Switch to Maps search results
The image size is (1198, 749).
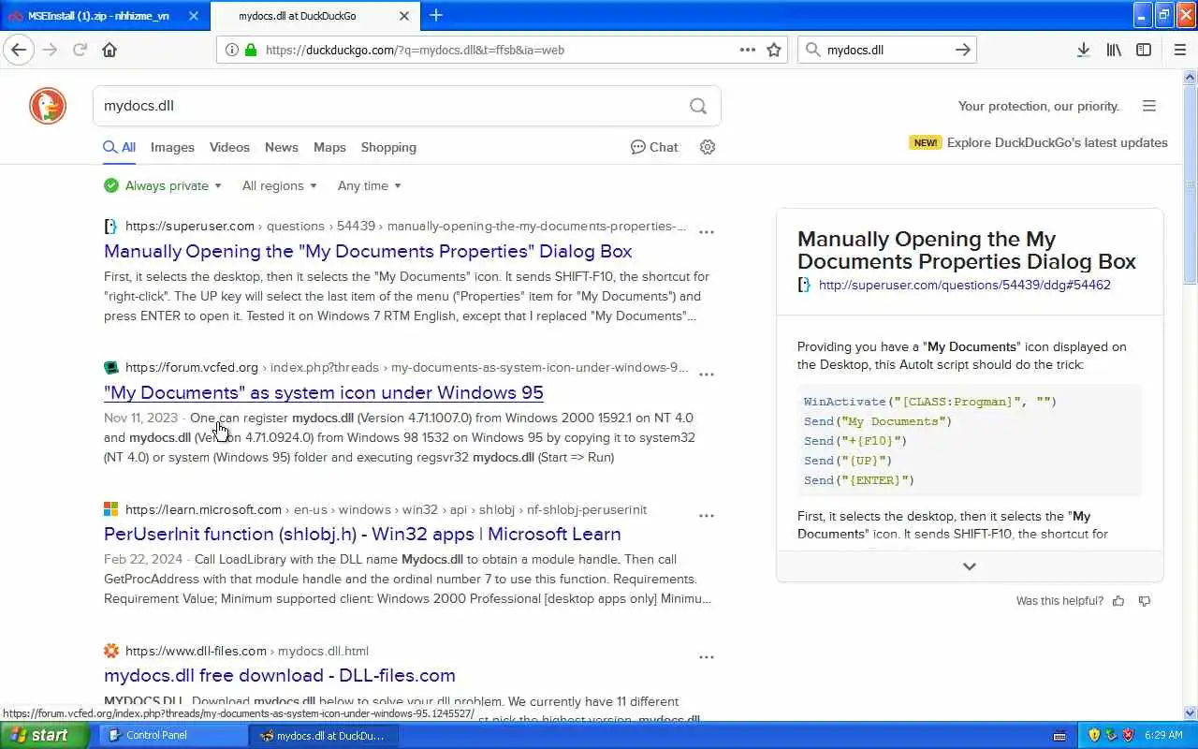[329, 147]
